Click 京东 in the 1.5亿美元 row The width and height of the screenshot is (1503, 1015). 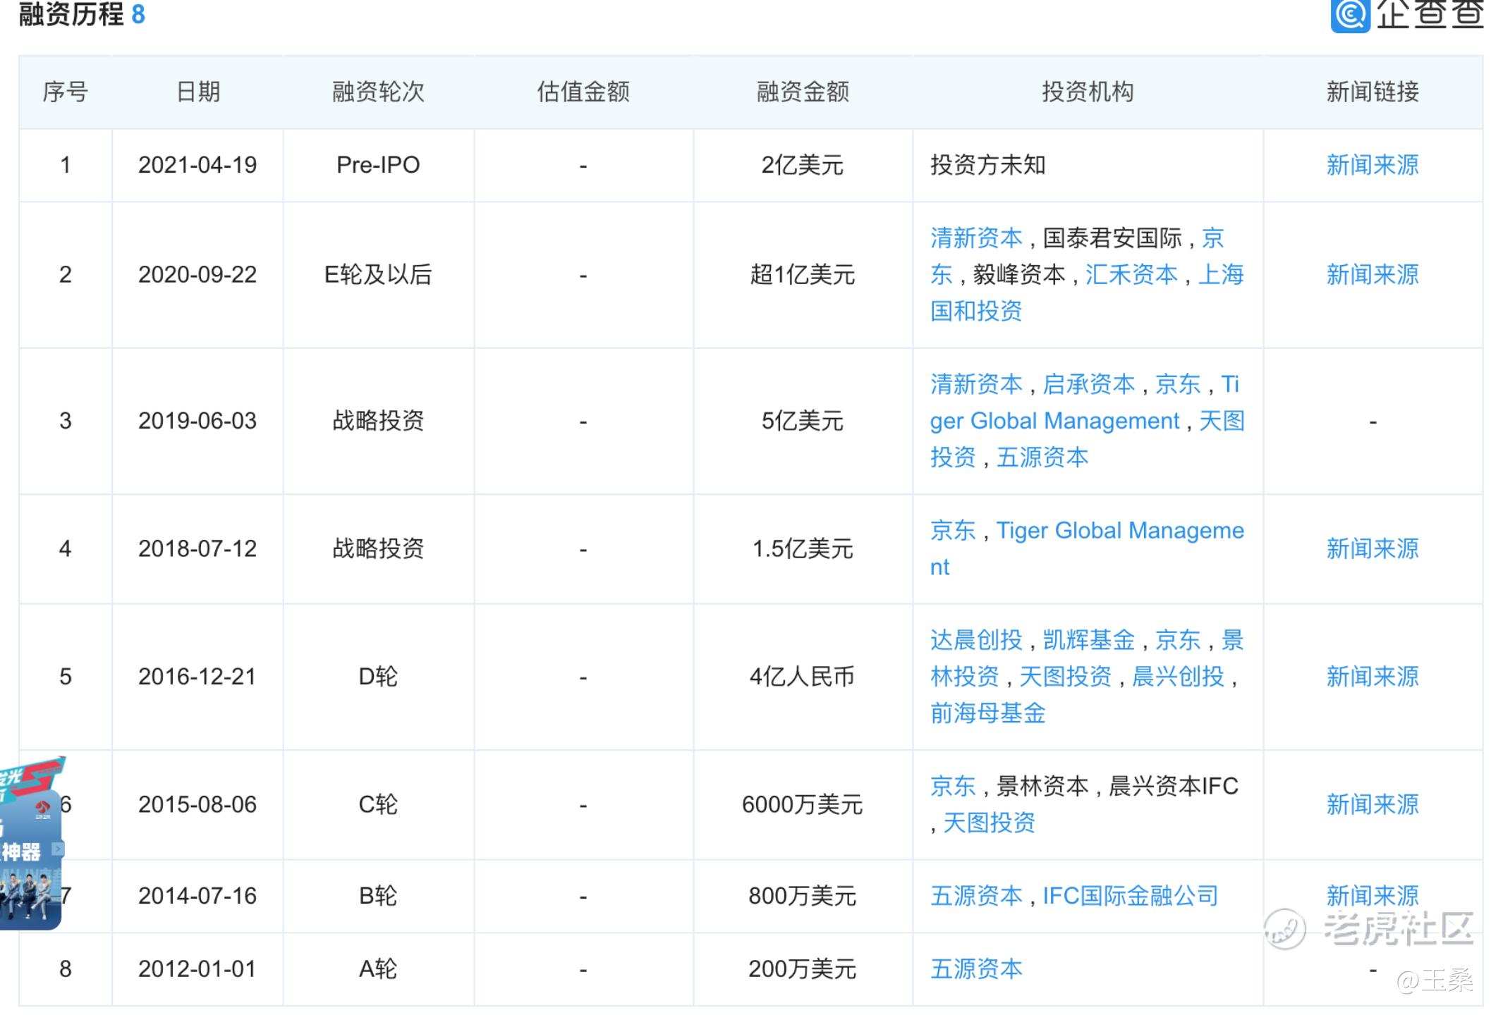click(x=953, y=530)
